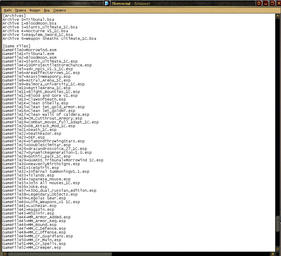
Task: Click line GameFile13=ClawsOfDeath.esp
Action: click(x=34, y=99)
